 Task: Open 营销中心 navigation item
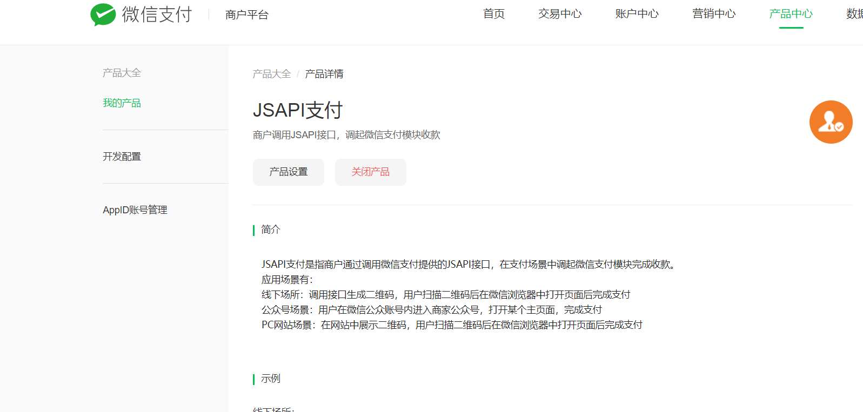(714, 14)
